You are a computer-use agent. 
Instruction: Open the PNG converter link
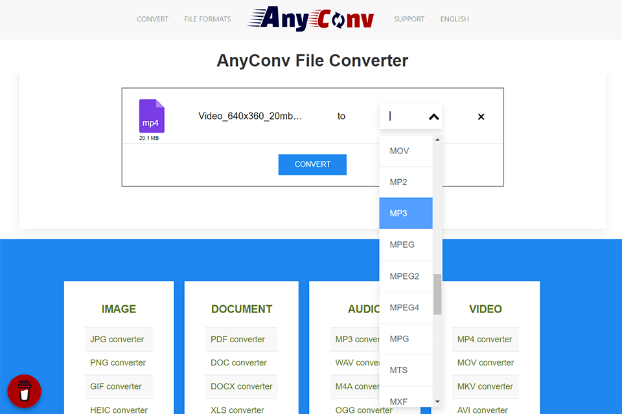(x=119, y=363)
